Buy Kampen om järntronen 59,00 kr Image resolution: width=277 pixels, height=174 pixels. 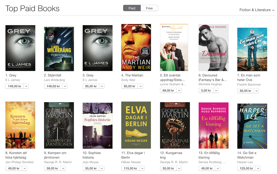point(52,168)
